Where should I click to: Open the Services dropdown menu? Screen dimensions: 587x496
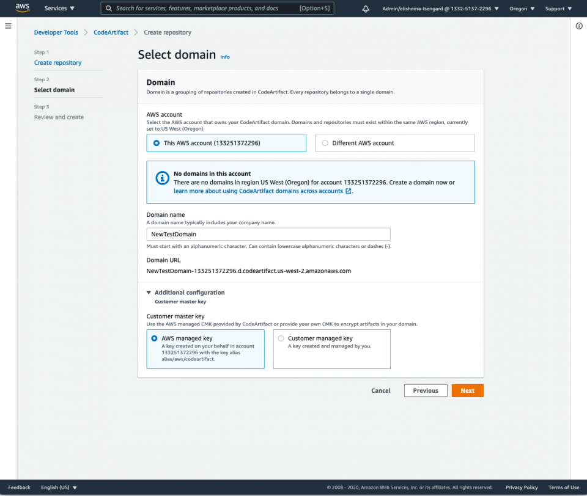tap(59, 8)
